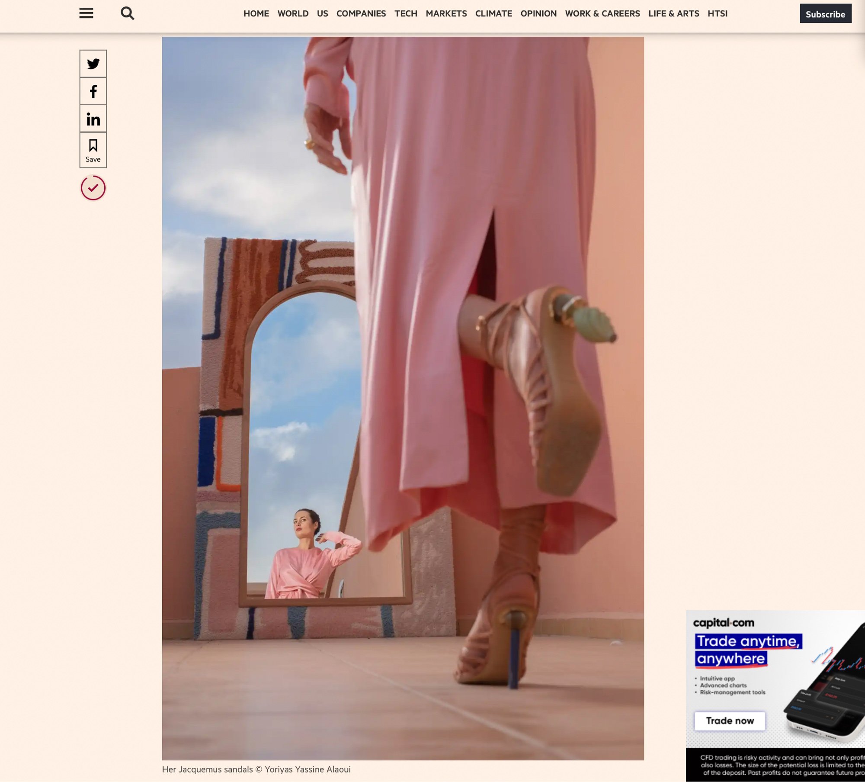Click the Subscribe button
The image size is (865, 782).
[825, 13]
